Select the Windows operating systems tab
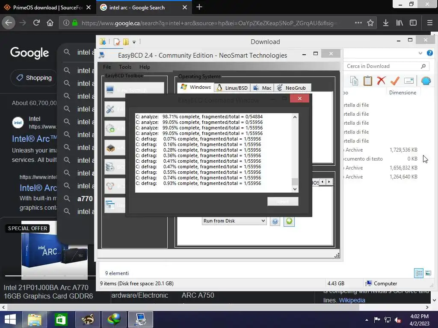This screenshot has height=328, width=438. [x=196, y=87]
